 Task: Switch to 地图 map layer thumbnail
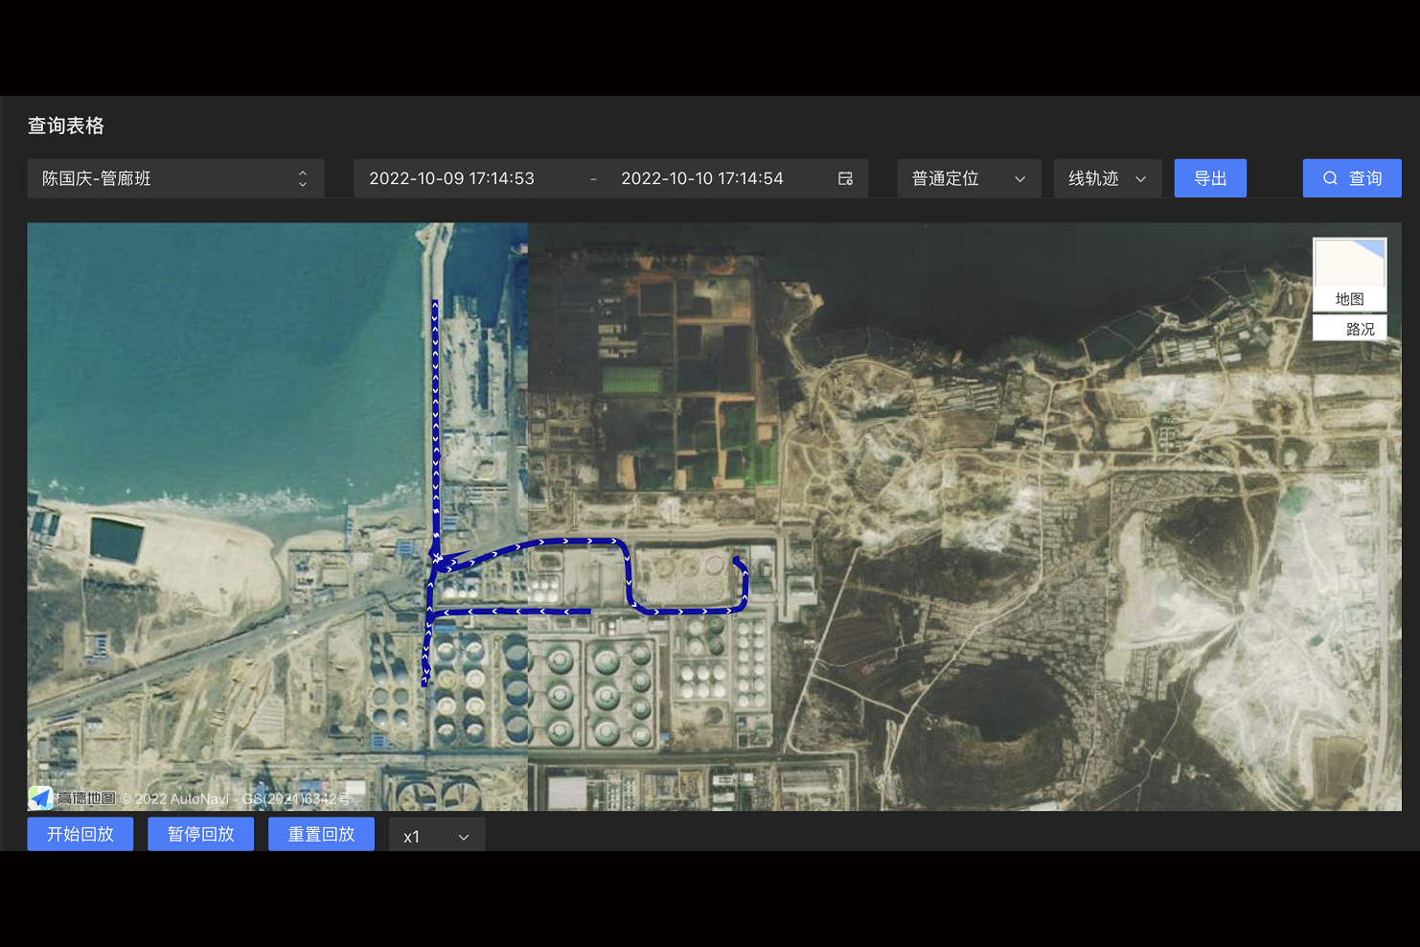click(x=1349, y=274)
